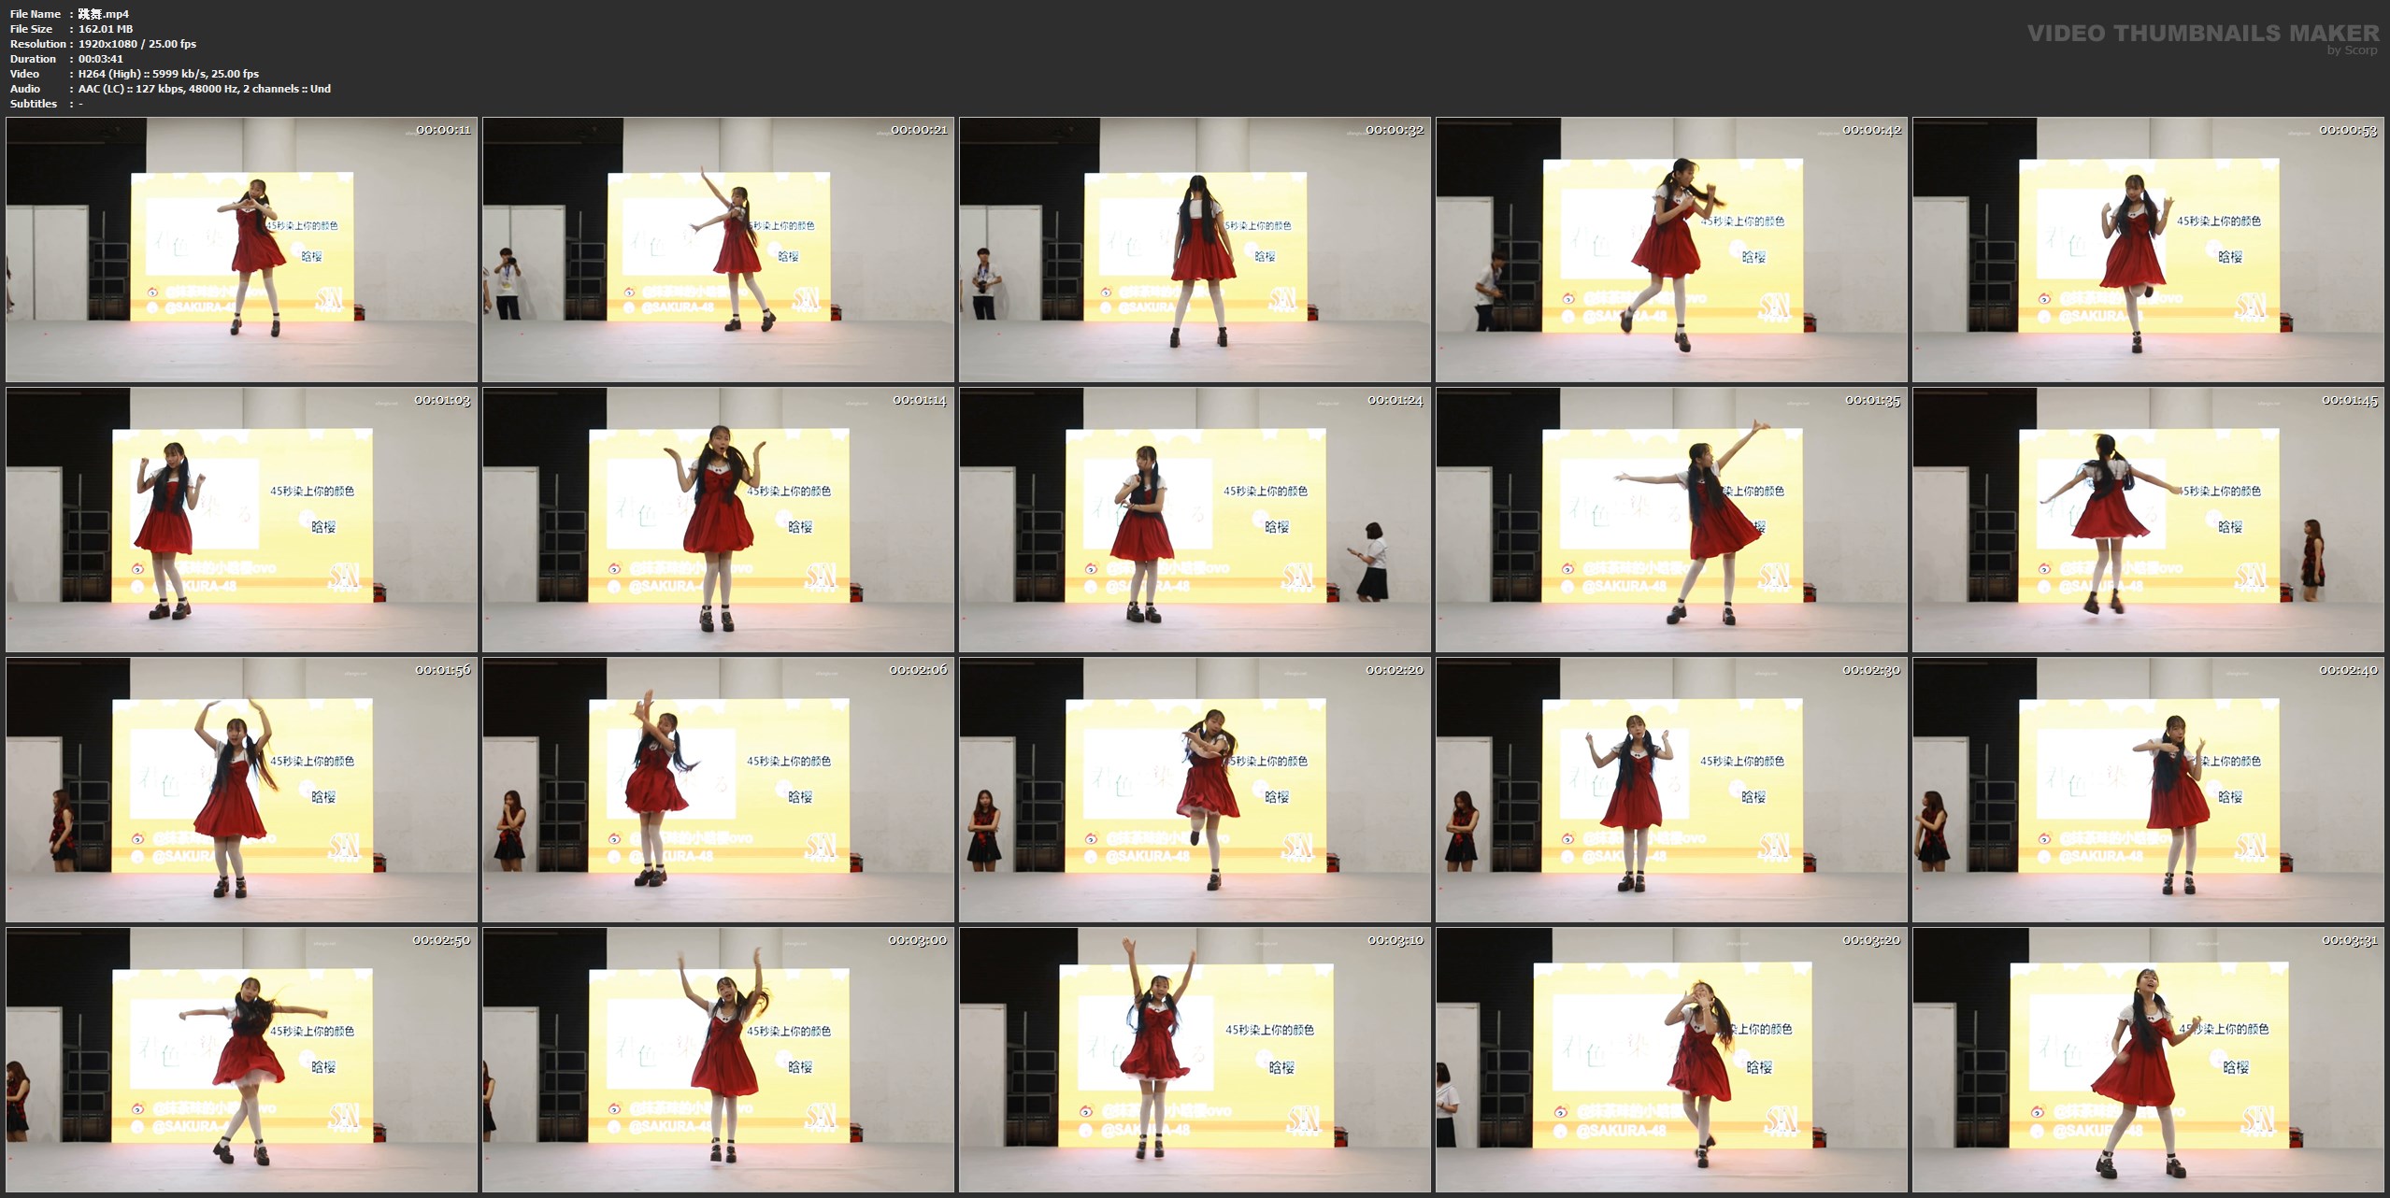Image resolution: width=2390 pixels, height=1198 pixels.
Task: Select the frame timestamped 00:00:21
Action: click(718, 250)
